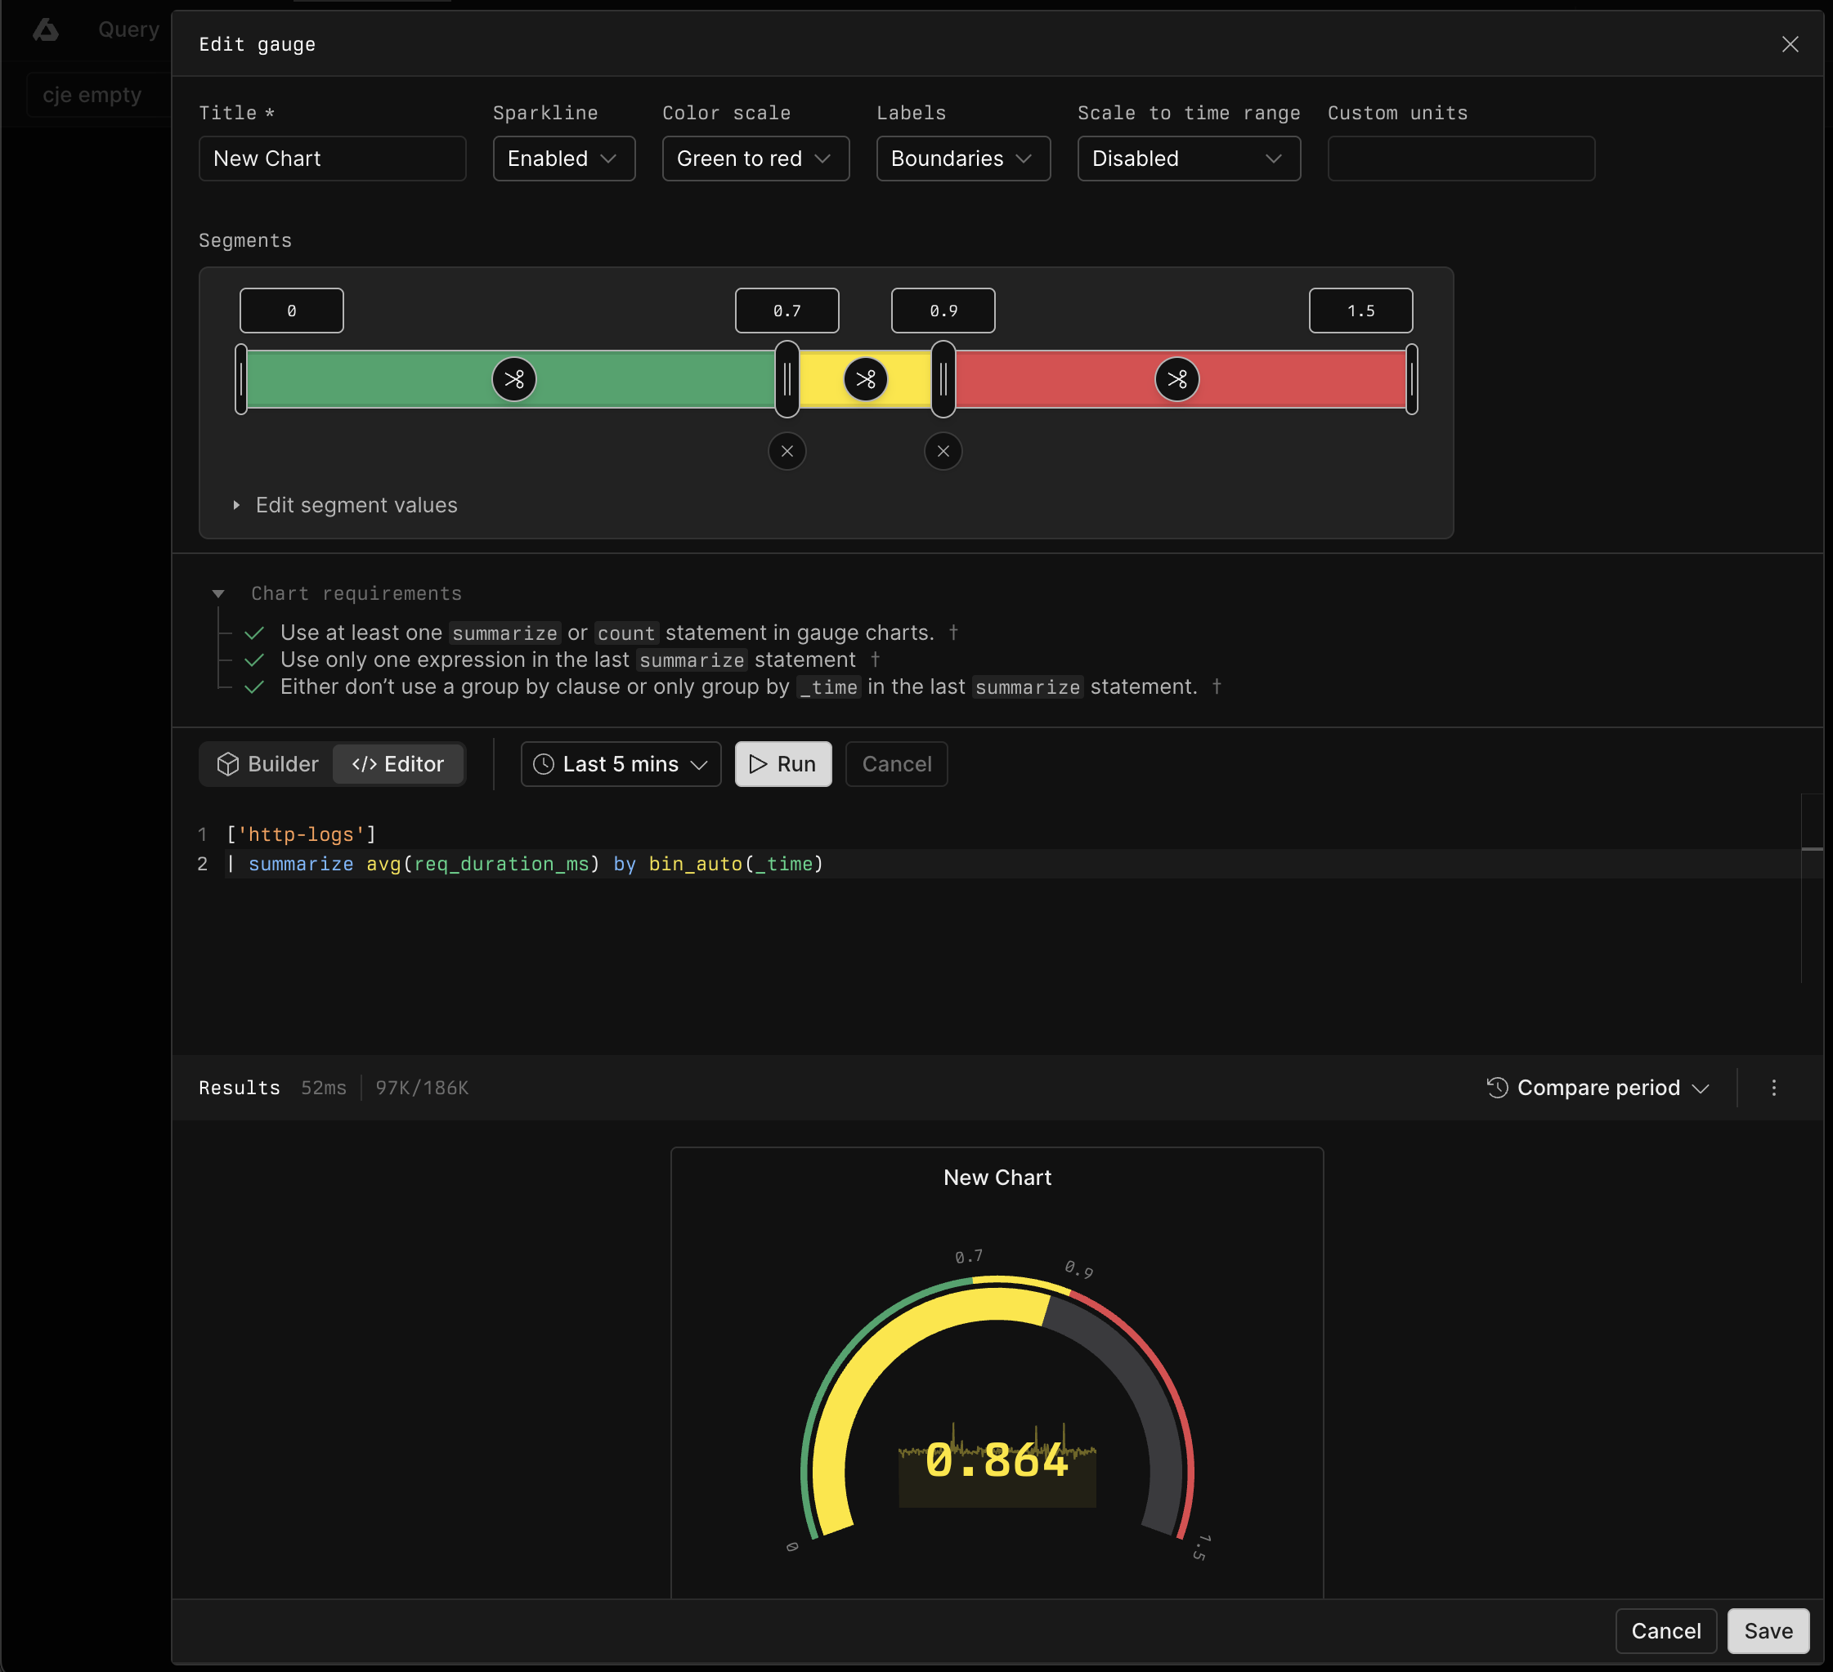Click the editor minimap scrollbar
This screenshot has width=1833, height=1672.
[1811, 887]
